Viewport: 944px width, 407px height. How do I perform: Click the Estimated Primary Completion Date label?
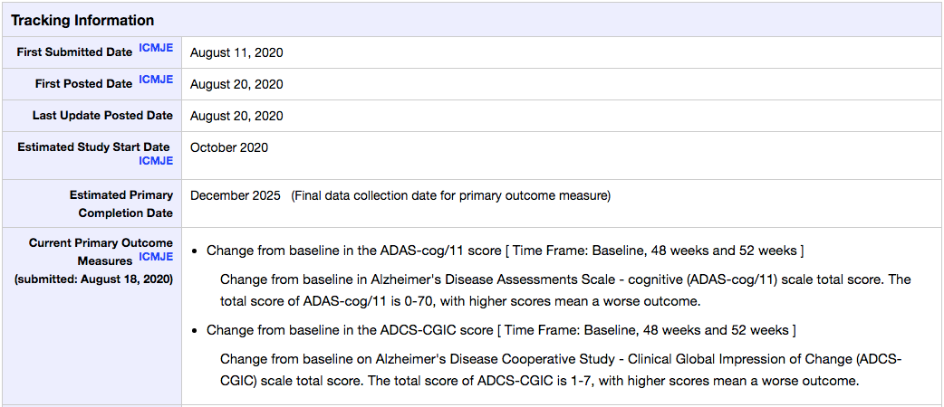pos(121,203)
